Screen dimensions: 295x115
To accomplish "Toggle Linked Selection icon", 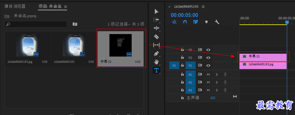I will (196, 22).
